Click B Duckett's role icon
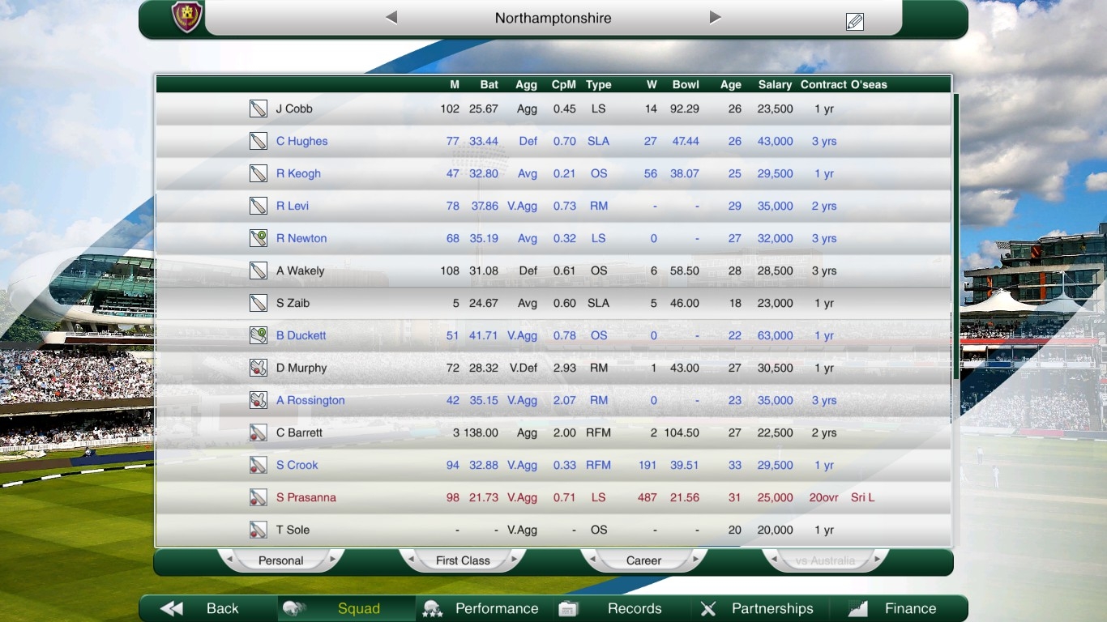 pyautogui.click(x=259, y=335)
